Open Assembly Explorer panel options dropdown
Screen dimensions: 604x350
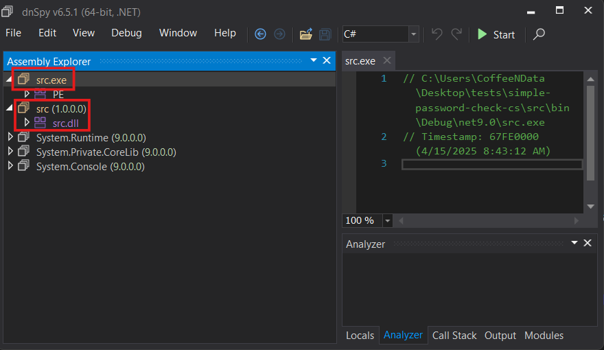click(x=314, y=60)
